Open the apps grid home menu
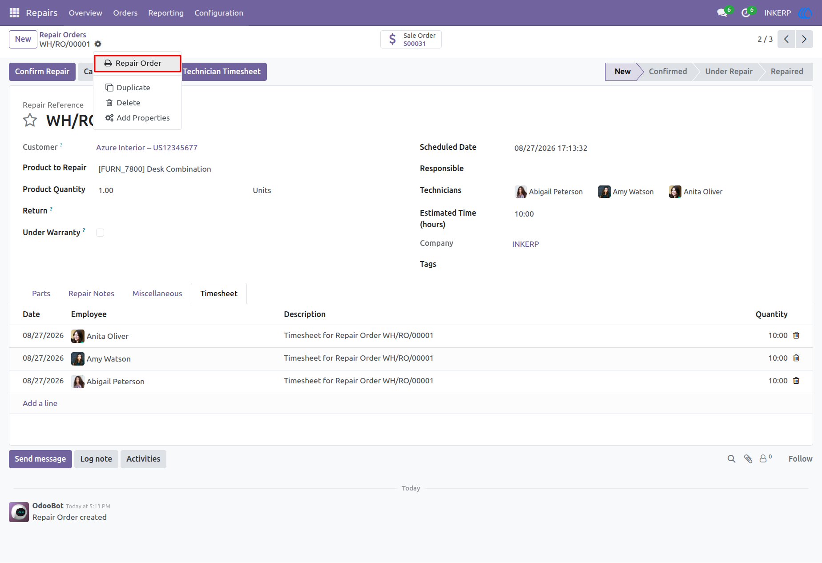The height and width of the screenshot is (563, 822). (x=14, y=13)
